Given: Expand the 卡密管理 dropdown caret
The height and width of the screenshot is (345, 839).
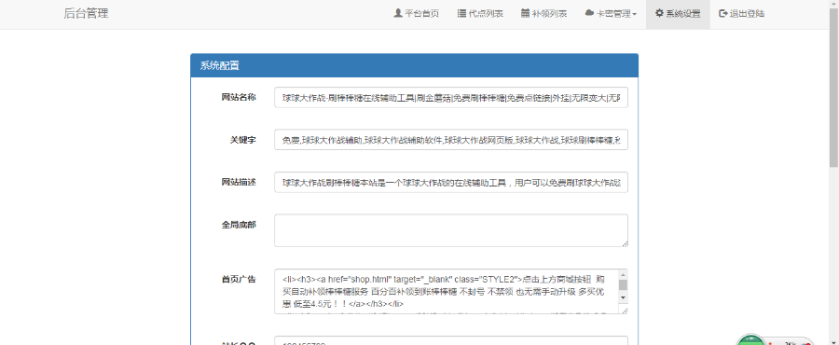Looking at the screenshot, I should point(635,14).
